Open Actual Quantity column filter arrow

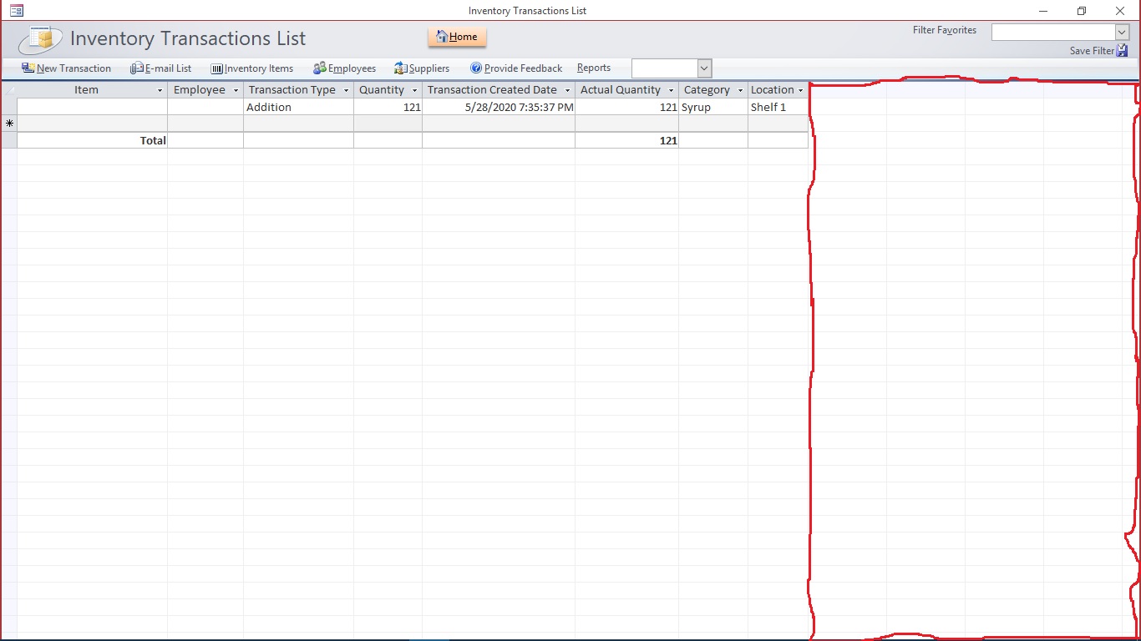coord(671,90)
